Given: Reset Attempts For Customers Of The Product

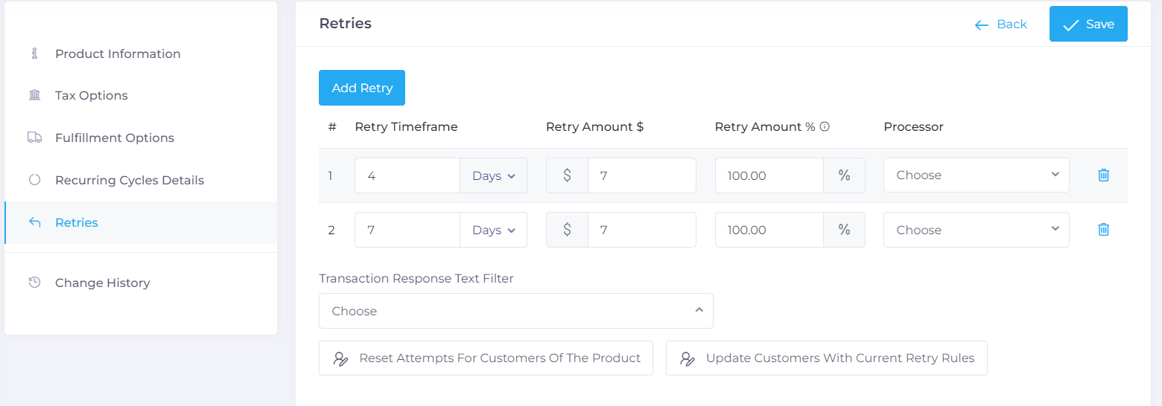Looking at the screenshot, I should pos(486,358).
